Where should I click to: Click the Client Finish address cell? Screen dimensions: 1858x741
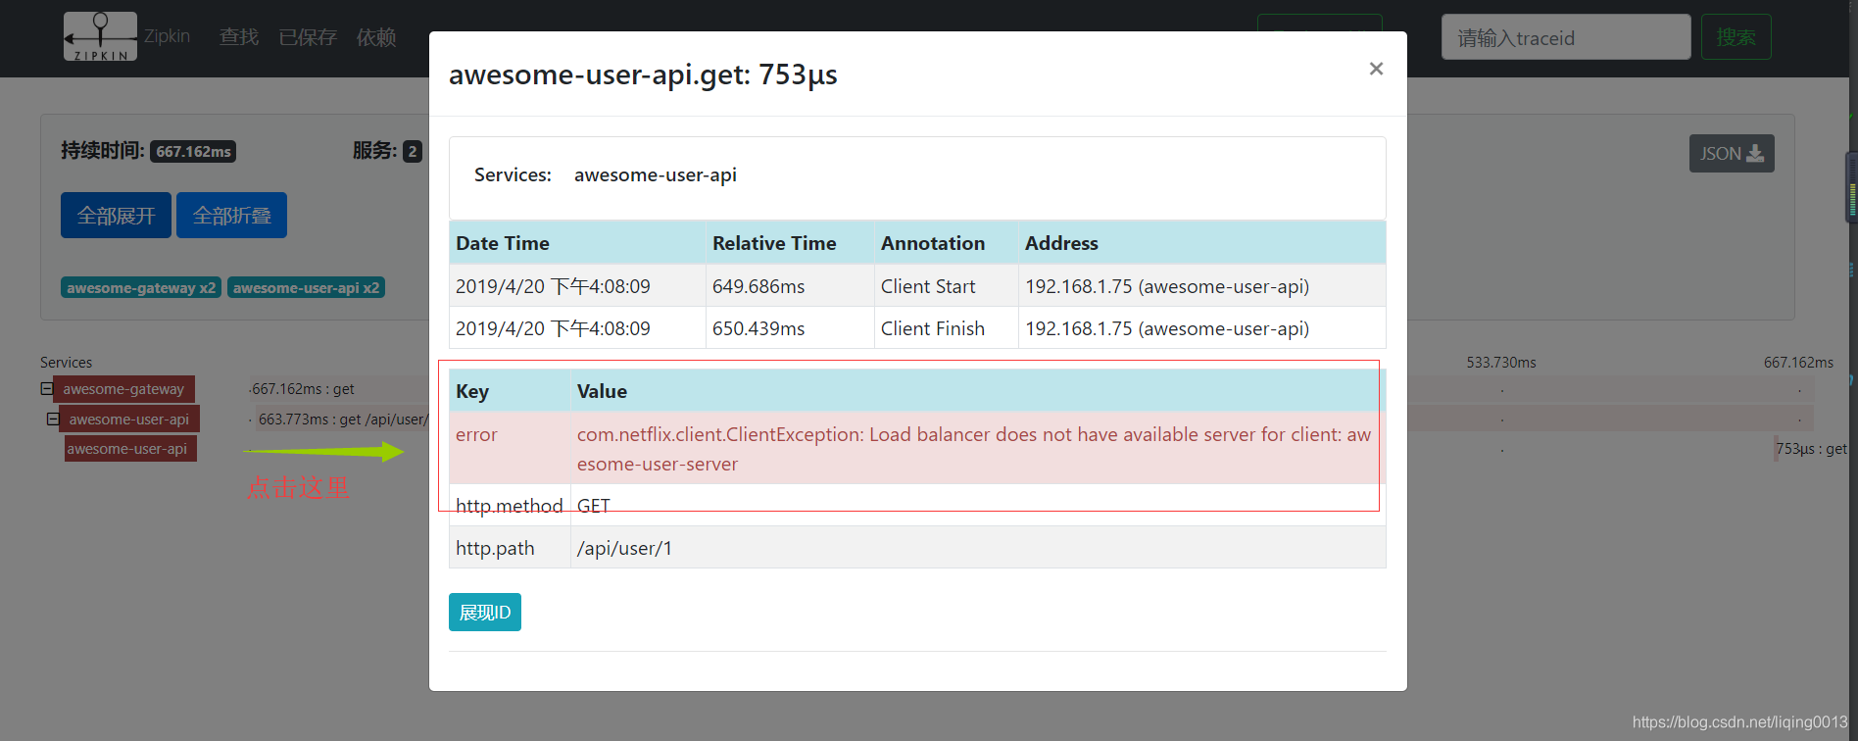1201,328
